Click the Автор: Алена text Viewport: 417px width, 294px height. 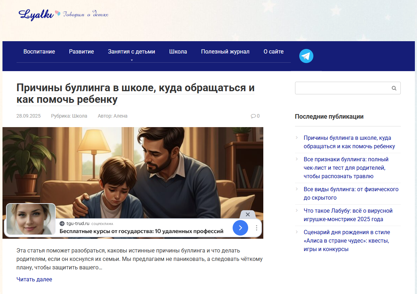click(112, 116)
